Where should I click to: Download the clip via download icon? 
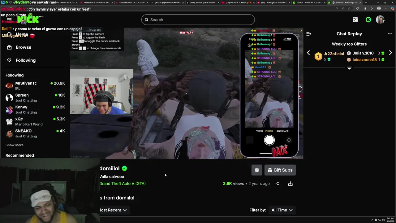290,184
